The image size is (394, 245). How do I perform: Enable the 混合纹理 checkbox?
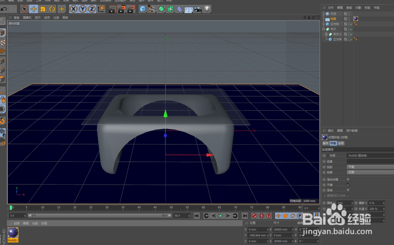[348, 179]
